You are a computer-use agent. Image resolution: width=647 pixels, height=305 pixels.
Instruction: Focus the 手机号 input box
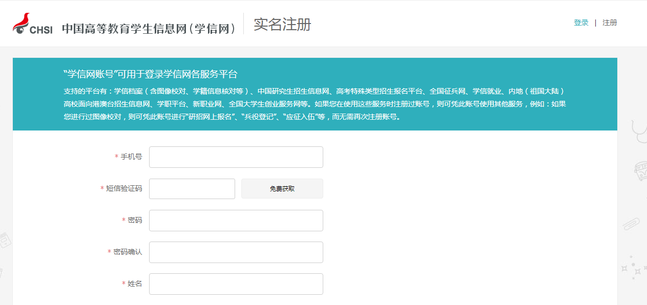236,157
